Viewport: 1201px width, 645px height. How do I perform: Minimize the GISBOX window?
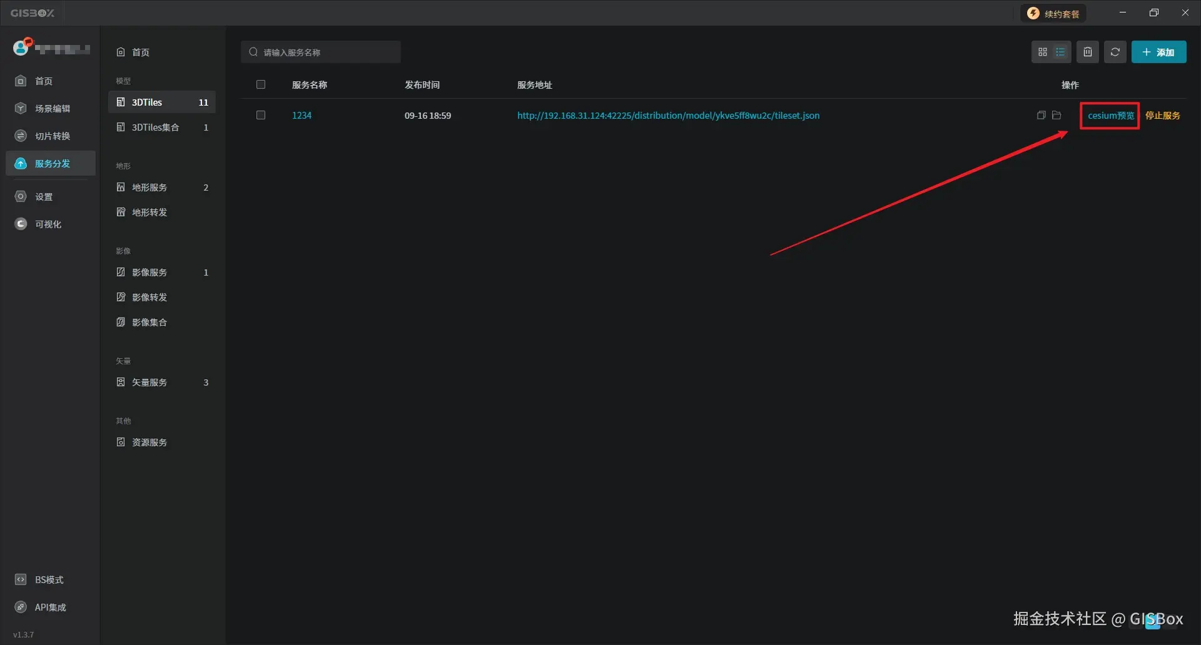click(x=1123, y=13)
